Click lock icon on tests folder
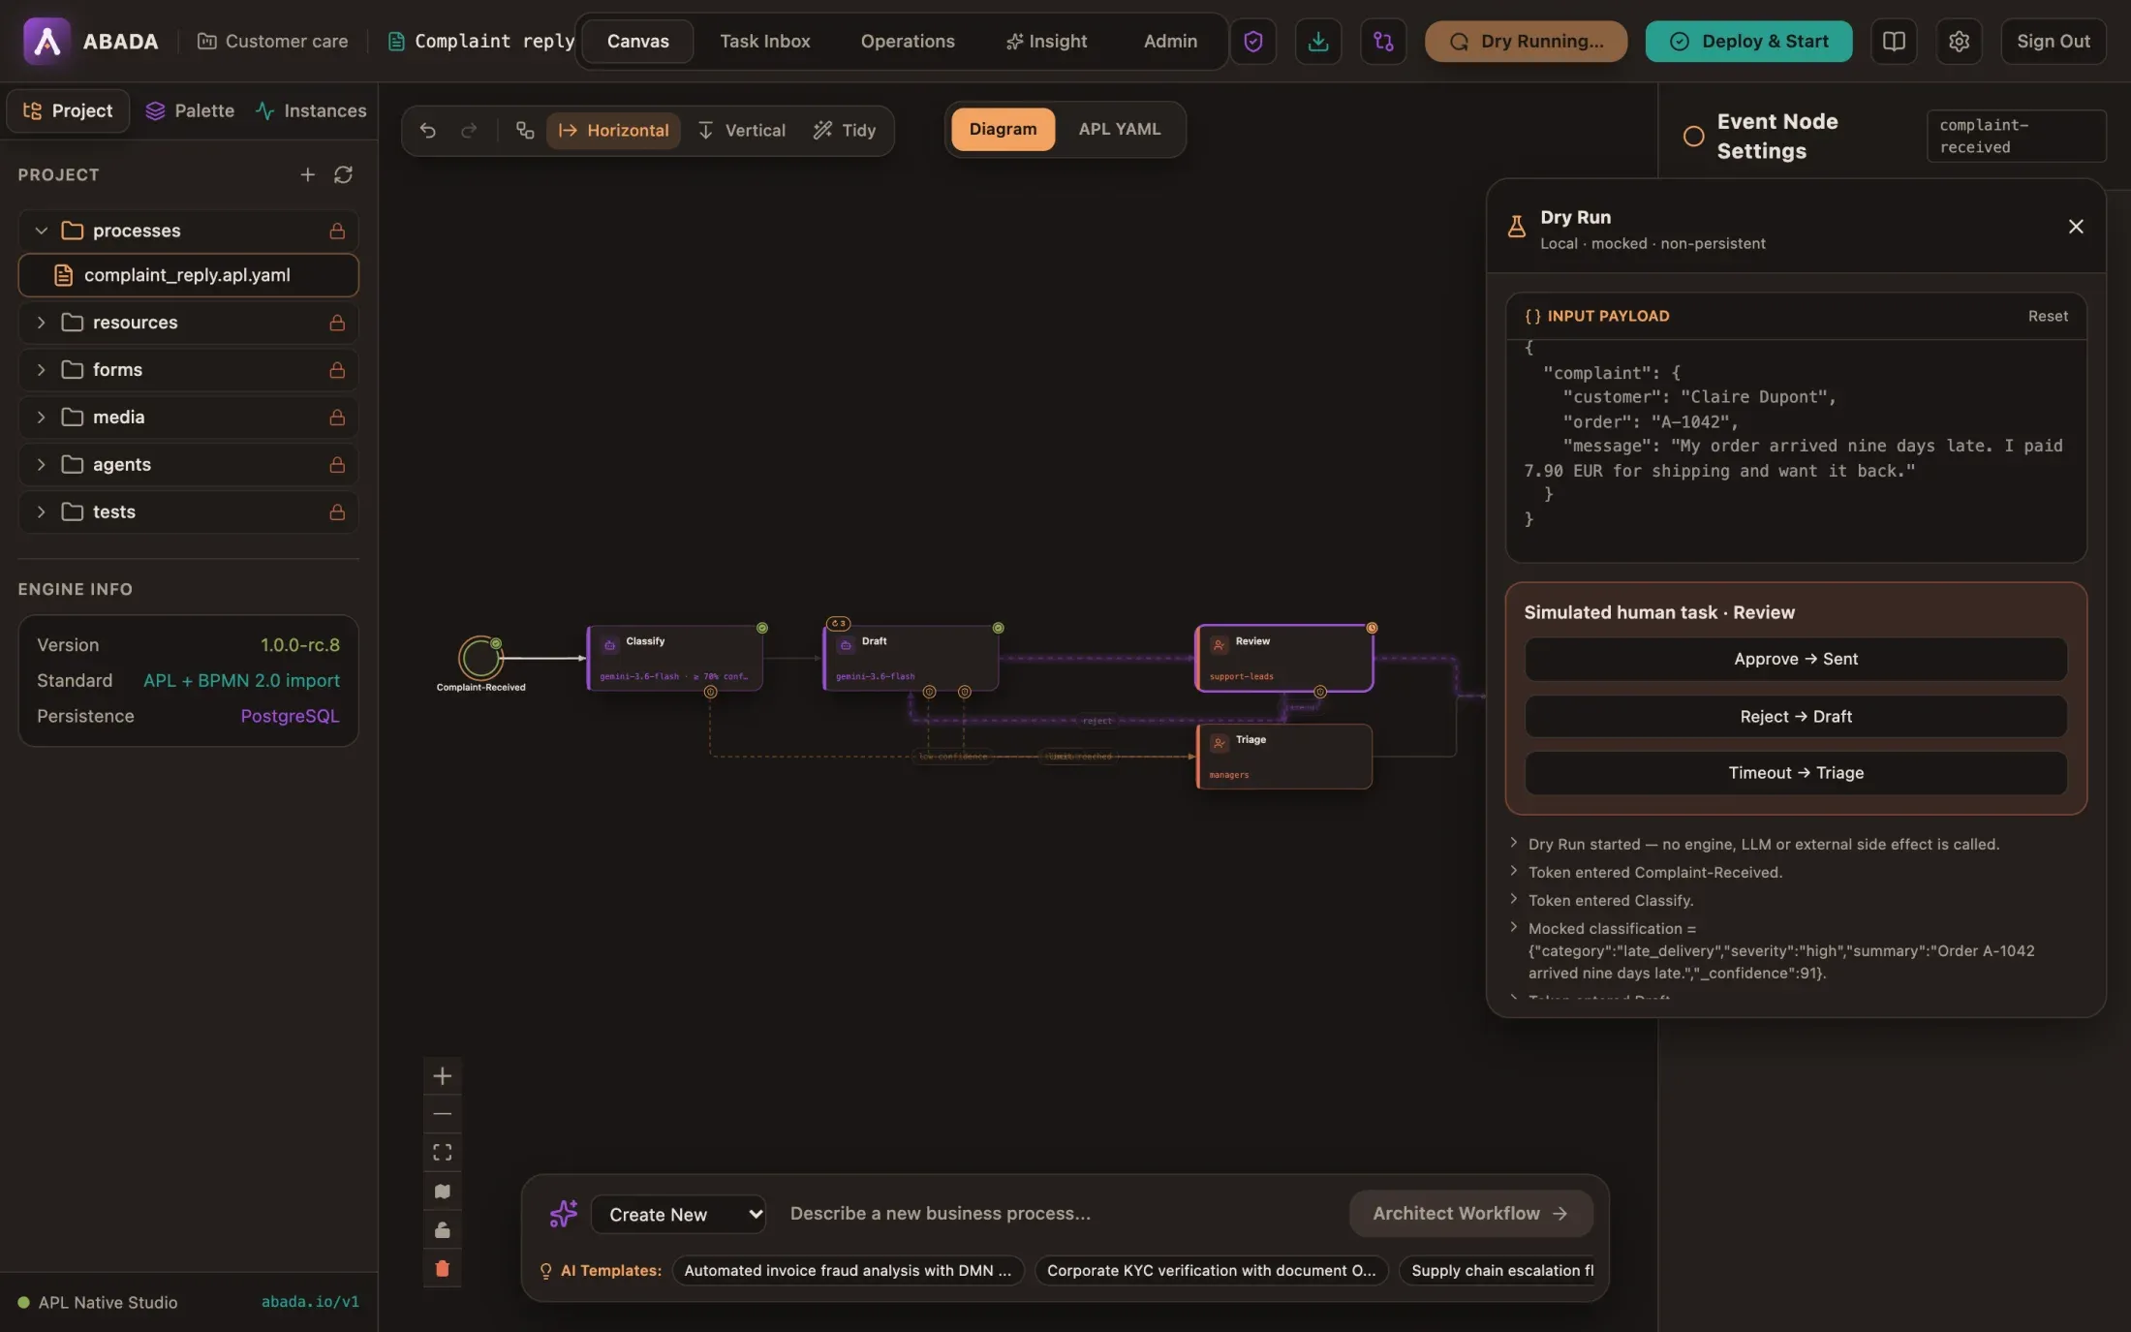The height and width of the screenshot is (1332, 2131). coord(337,511)
